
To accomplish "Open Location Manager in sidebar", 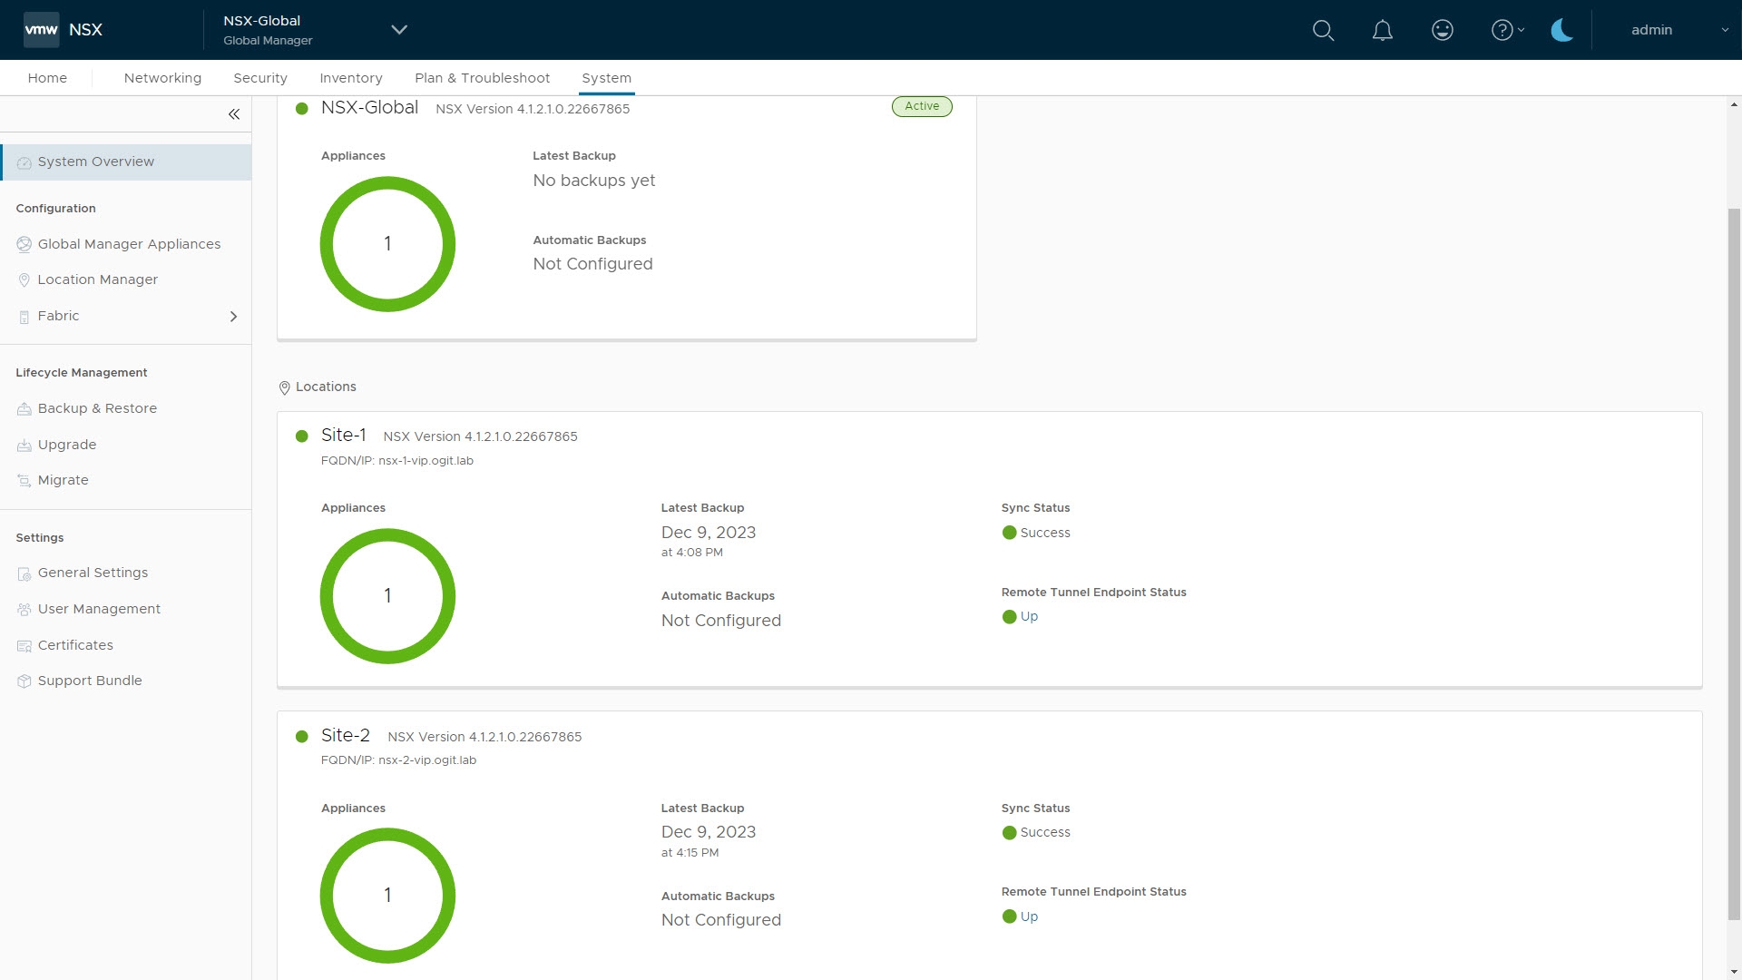I will pyautogui.click(x=97, y=279).
